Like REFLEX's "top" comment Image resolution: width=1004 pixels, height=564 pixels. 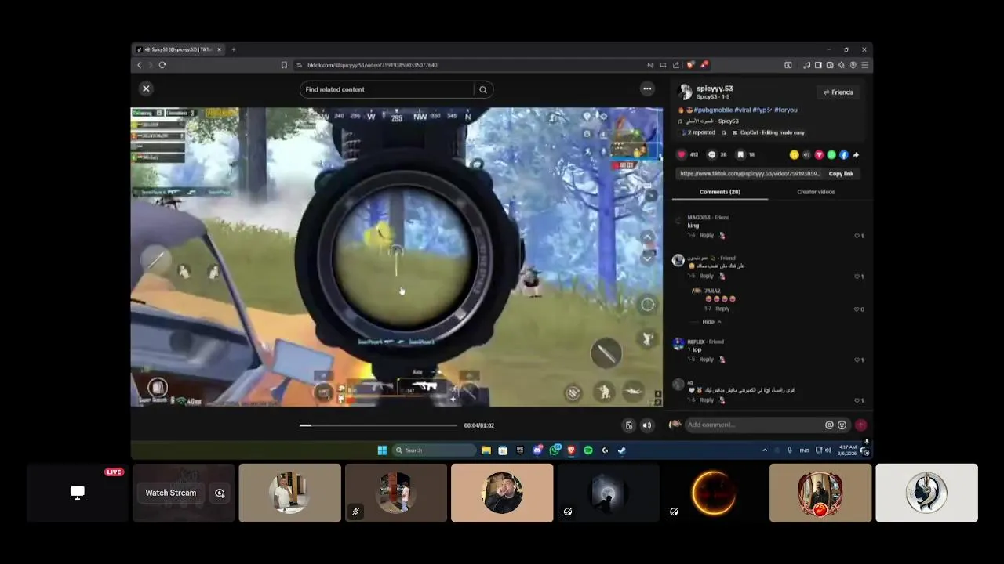click(857, 360)
